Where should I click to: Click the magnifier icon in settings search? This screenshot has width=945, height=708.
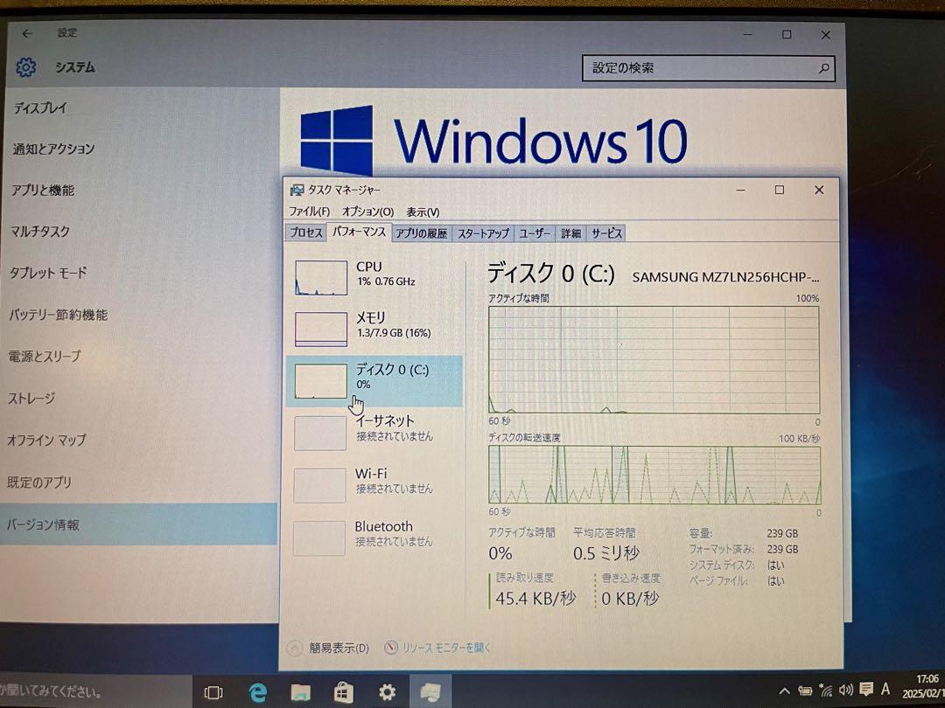coord(823,69)
